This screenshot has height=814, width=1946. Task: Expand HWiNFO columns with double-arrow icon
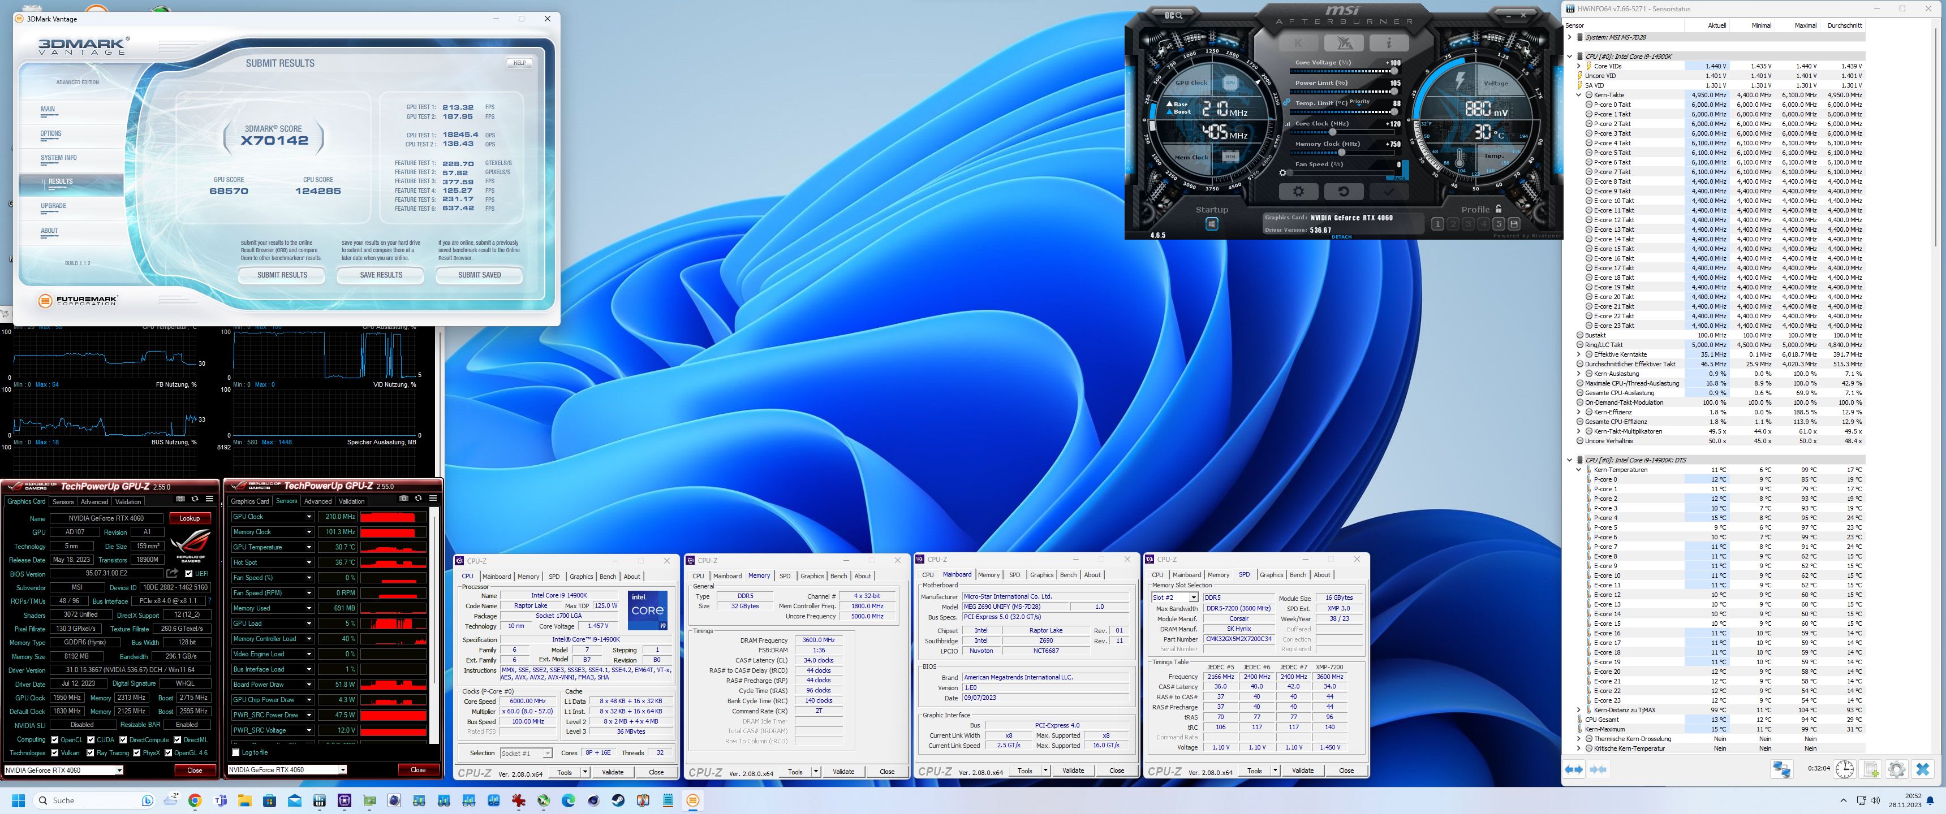point(1574,769)
